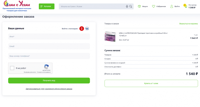
Task: Click the authorization link for faster checkout
Action: (x=49, y=89)
